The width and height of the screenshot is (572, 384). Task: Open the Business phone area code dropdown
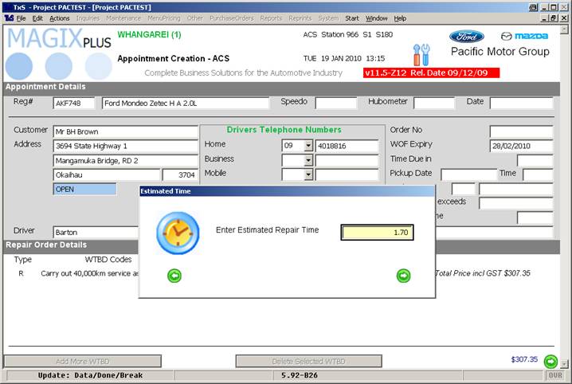click(308, 160)
